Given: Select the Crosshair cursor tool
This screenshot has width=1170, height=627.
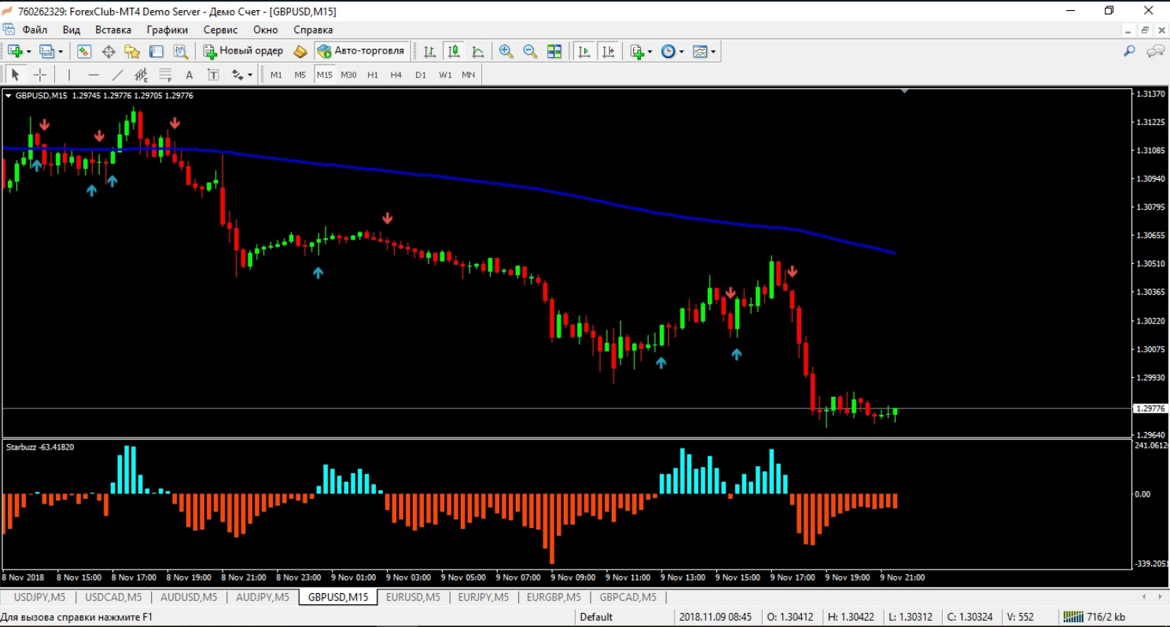Looking at the screenshot, I should [40, 75].
